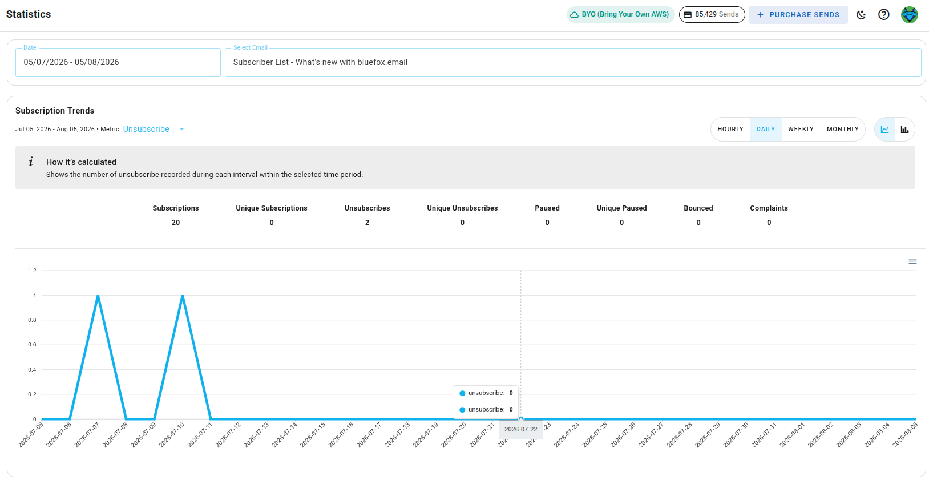Click the y-axis value 1.2
This screenshot has width=929, height=480.
[x=32, y=271]
